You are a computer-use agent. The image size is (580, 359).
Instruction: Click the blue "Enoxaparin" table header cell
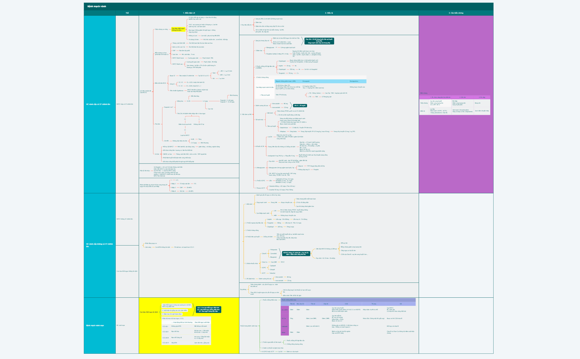coord(306,81)
